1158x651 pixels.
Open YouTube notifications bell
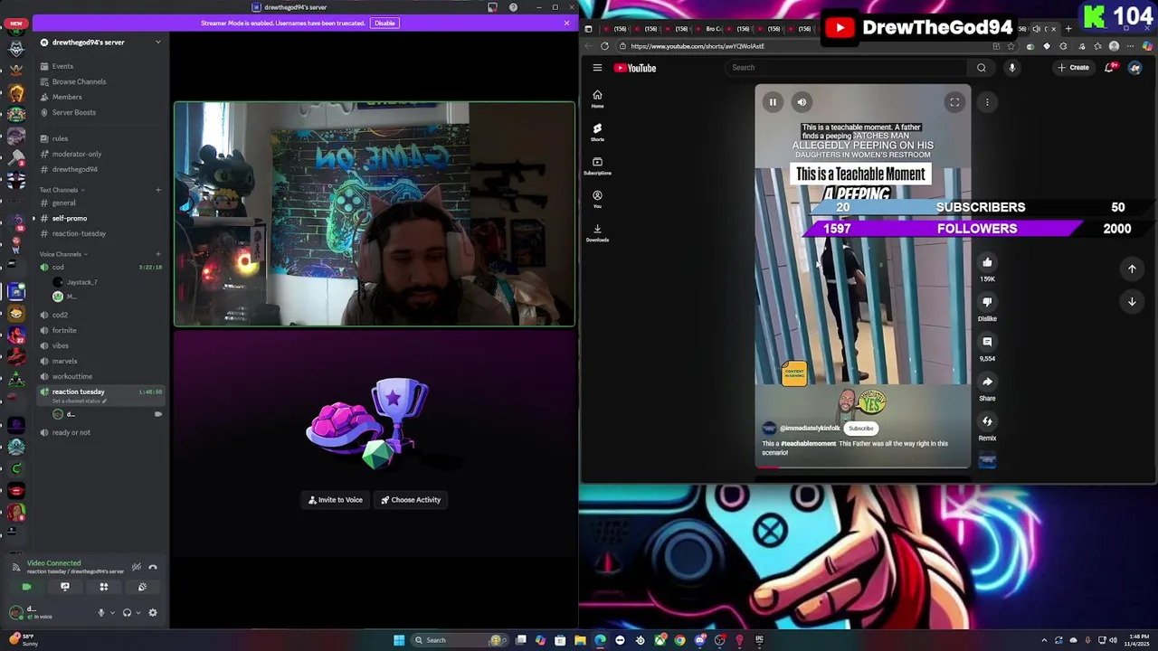(x=1110, y=67)
